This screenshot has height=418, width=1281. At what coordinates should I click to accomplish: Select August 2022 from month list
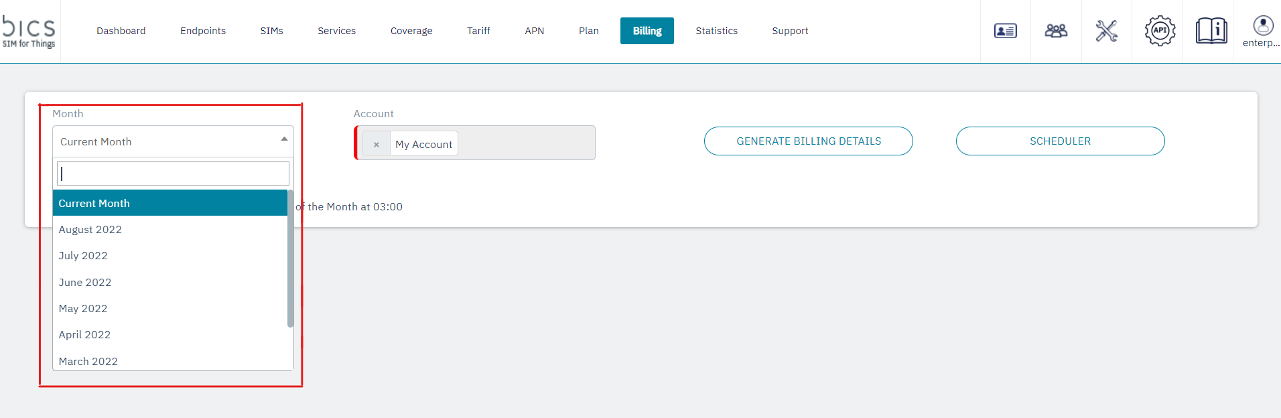90,230
